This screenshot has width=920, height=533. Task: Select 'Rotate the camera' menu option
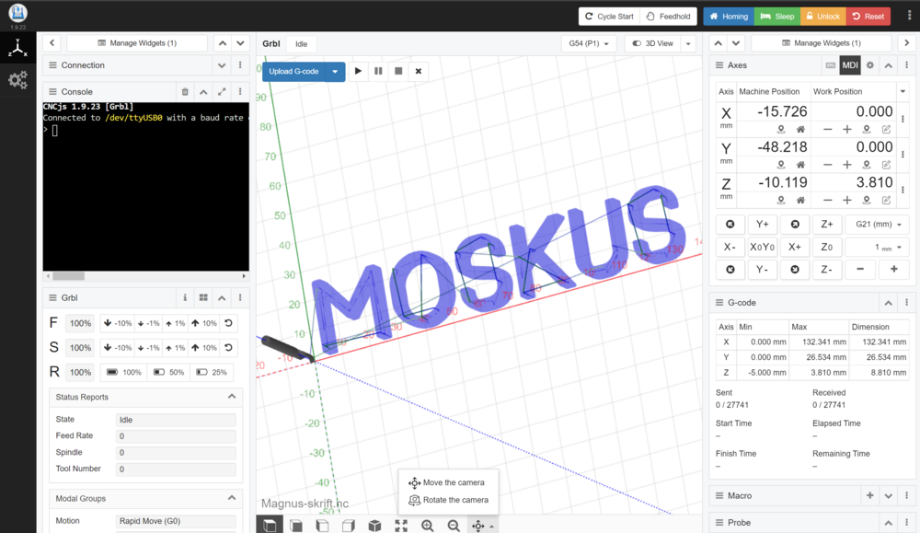tap(449, 500)
